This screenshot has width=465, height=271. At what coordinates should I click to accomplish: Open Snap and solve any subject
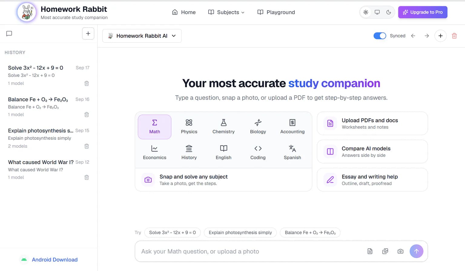coord(223,180)
